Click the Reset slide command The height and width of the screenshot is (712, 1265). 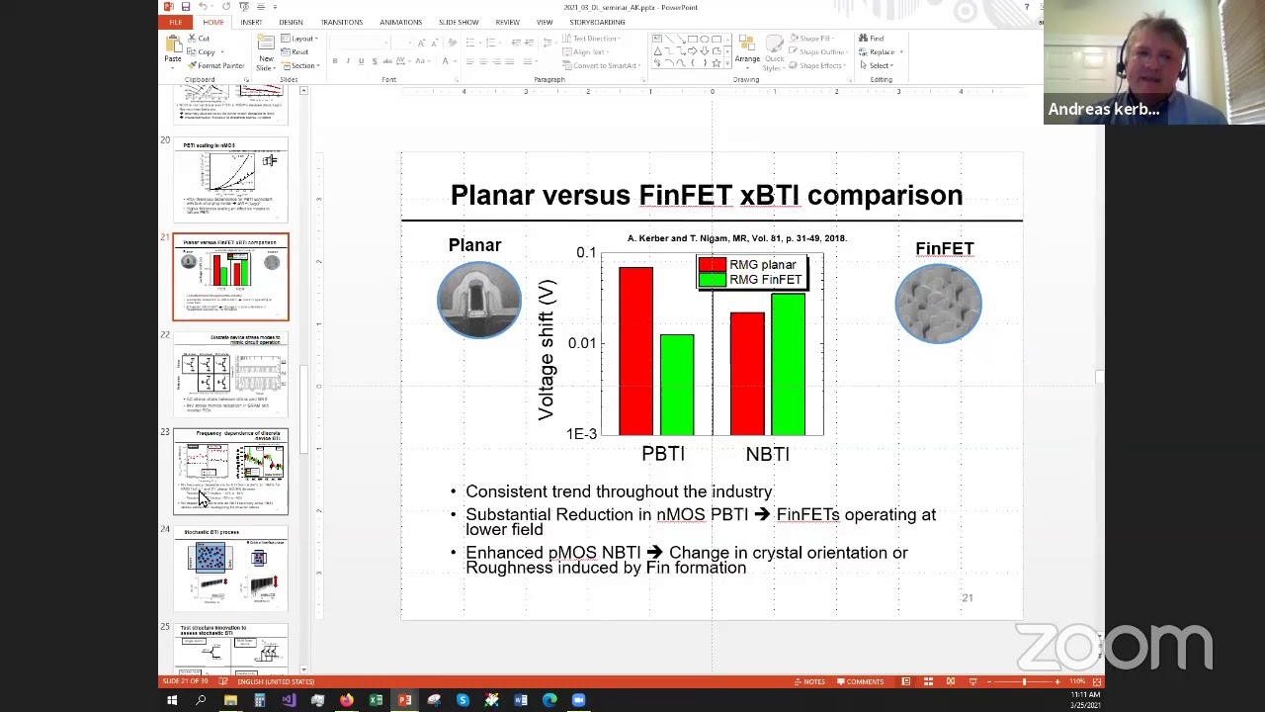[x=295, y=52]
